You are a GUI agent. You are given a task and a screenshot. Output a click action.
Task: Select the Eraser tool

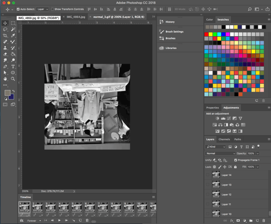[x=5, y=54]
